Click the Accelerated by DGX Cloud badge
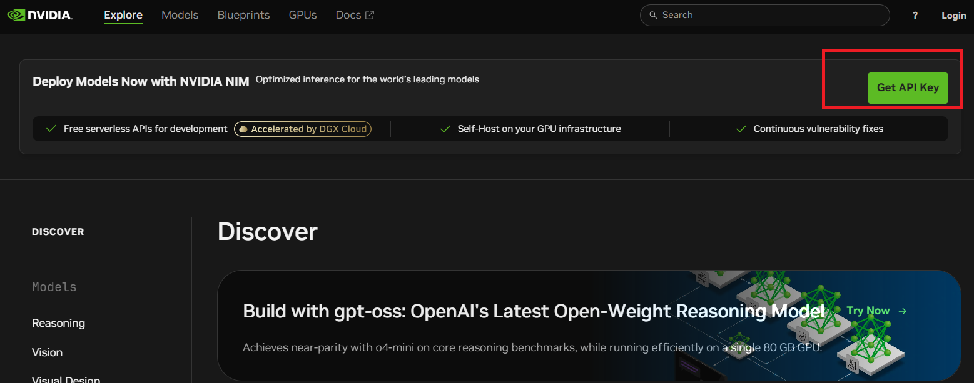Viewport: 974px width, 383px height. click(303, 129)
